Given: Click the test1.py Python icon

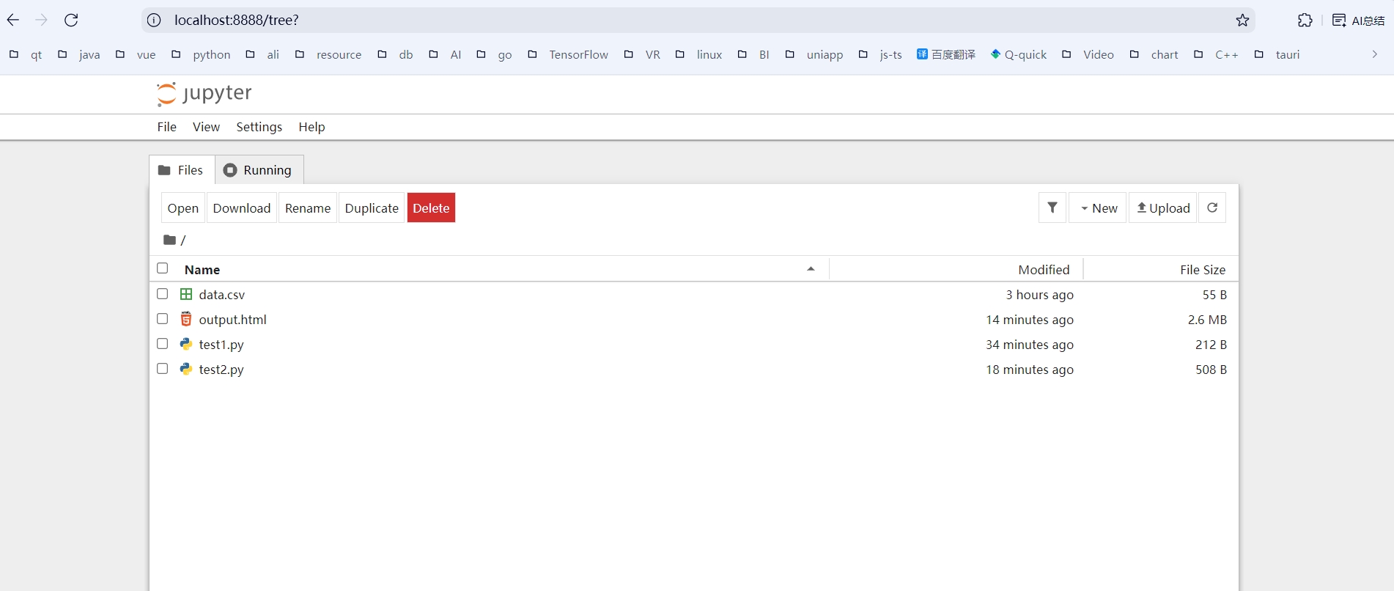Looking at the screenshot, I should [x=186, y=344].
